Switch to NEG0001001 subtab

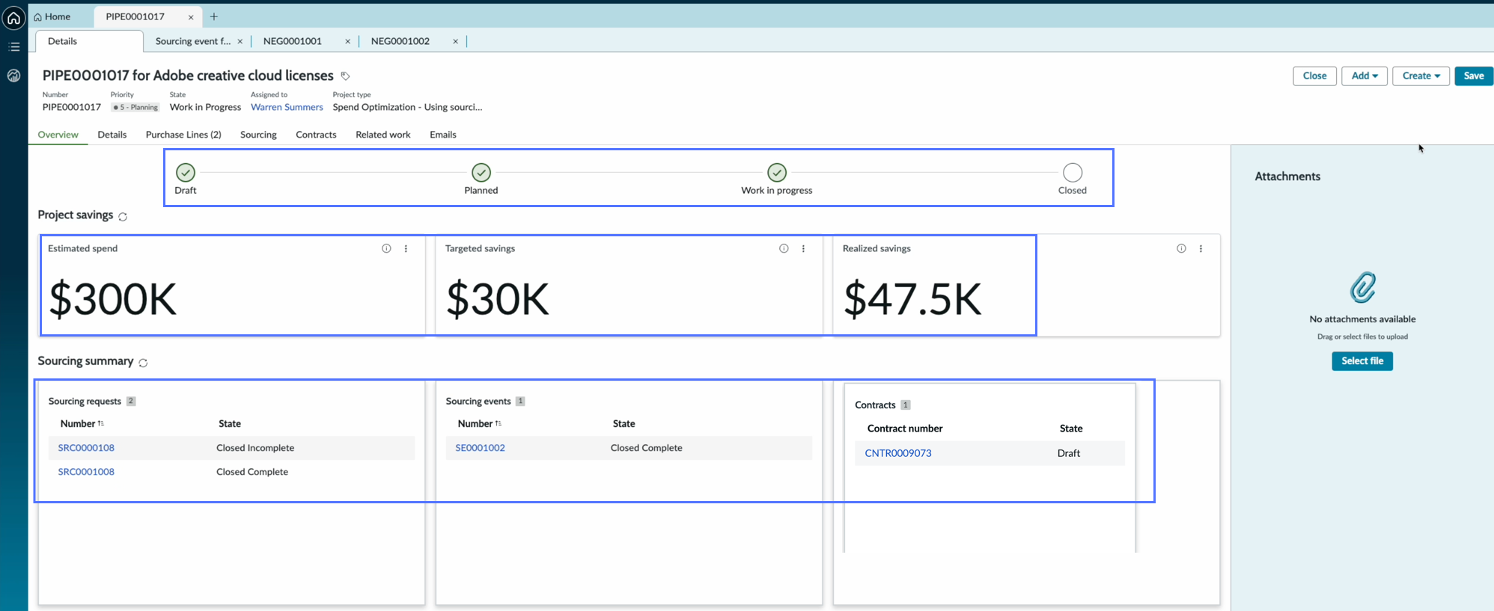pyautogui.click(x=293, y=41)
